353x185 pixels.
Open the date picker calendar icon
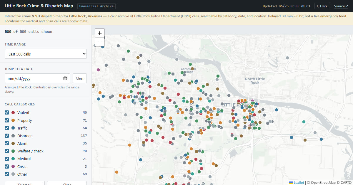pos(65,78)
